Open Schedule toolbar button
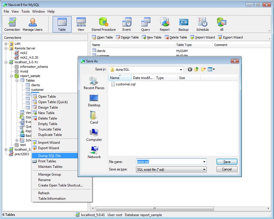Screen dimensions: 274x219 202,24
